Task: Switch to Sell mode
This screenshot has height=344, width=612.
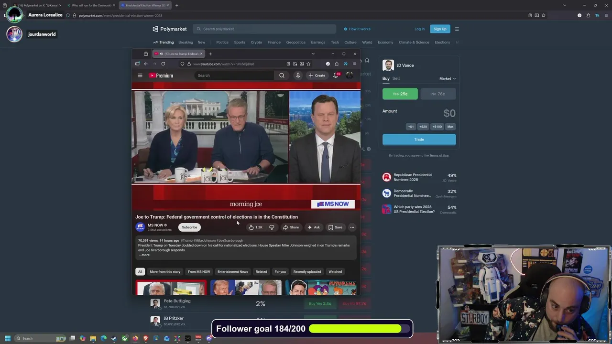Action: pos(396,78)
